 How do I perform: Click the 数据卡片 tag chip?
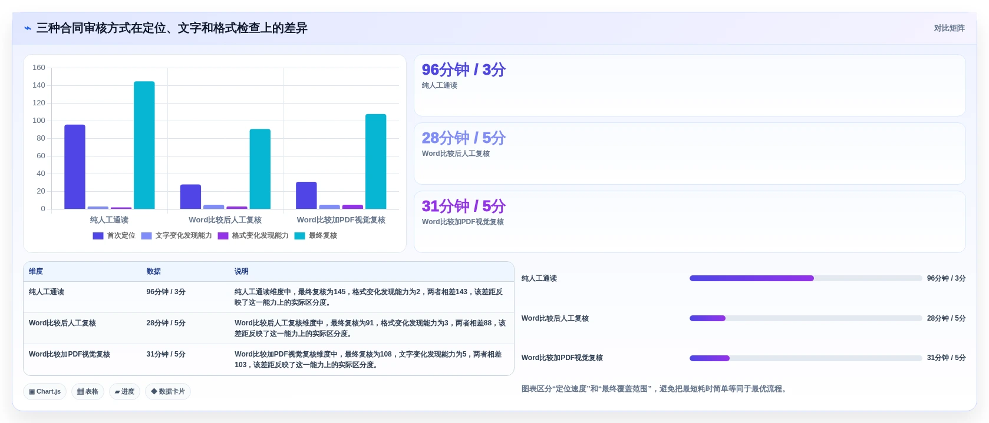168,391
